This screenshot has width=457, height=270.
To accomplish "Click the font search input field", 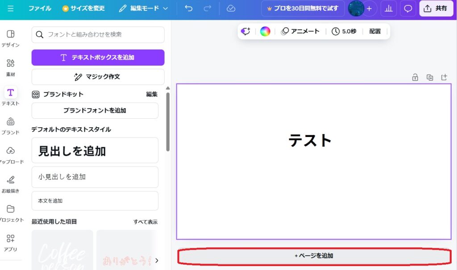I will point(98,35).
